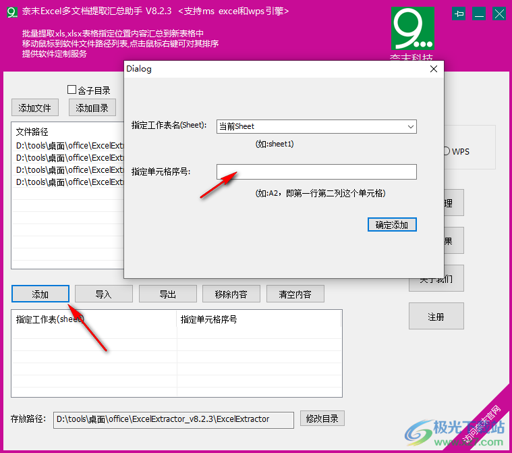Screen dimensions: 512x453
Task: Click the 导出 button
Action: [x=168, y=294]
